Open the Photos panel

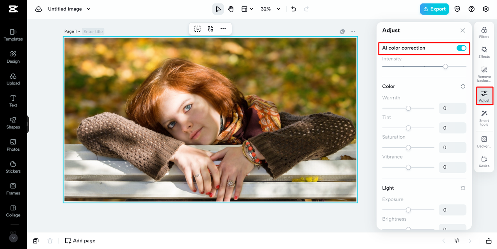(x=13, y=145)
